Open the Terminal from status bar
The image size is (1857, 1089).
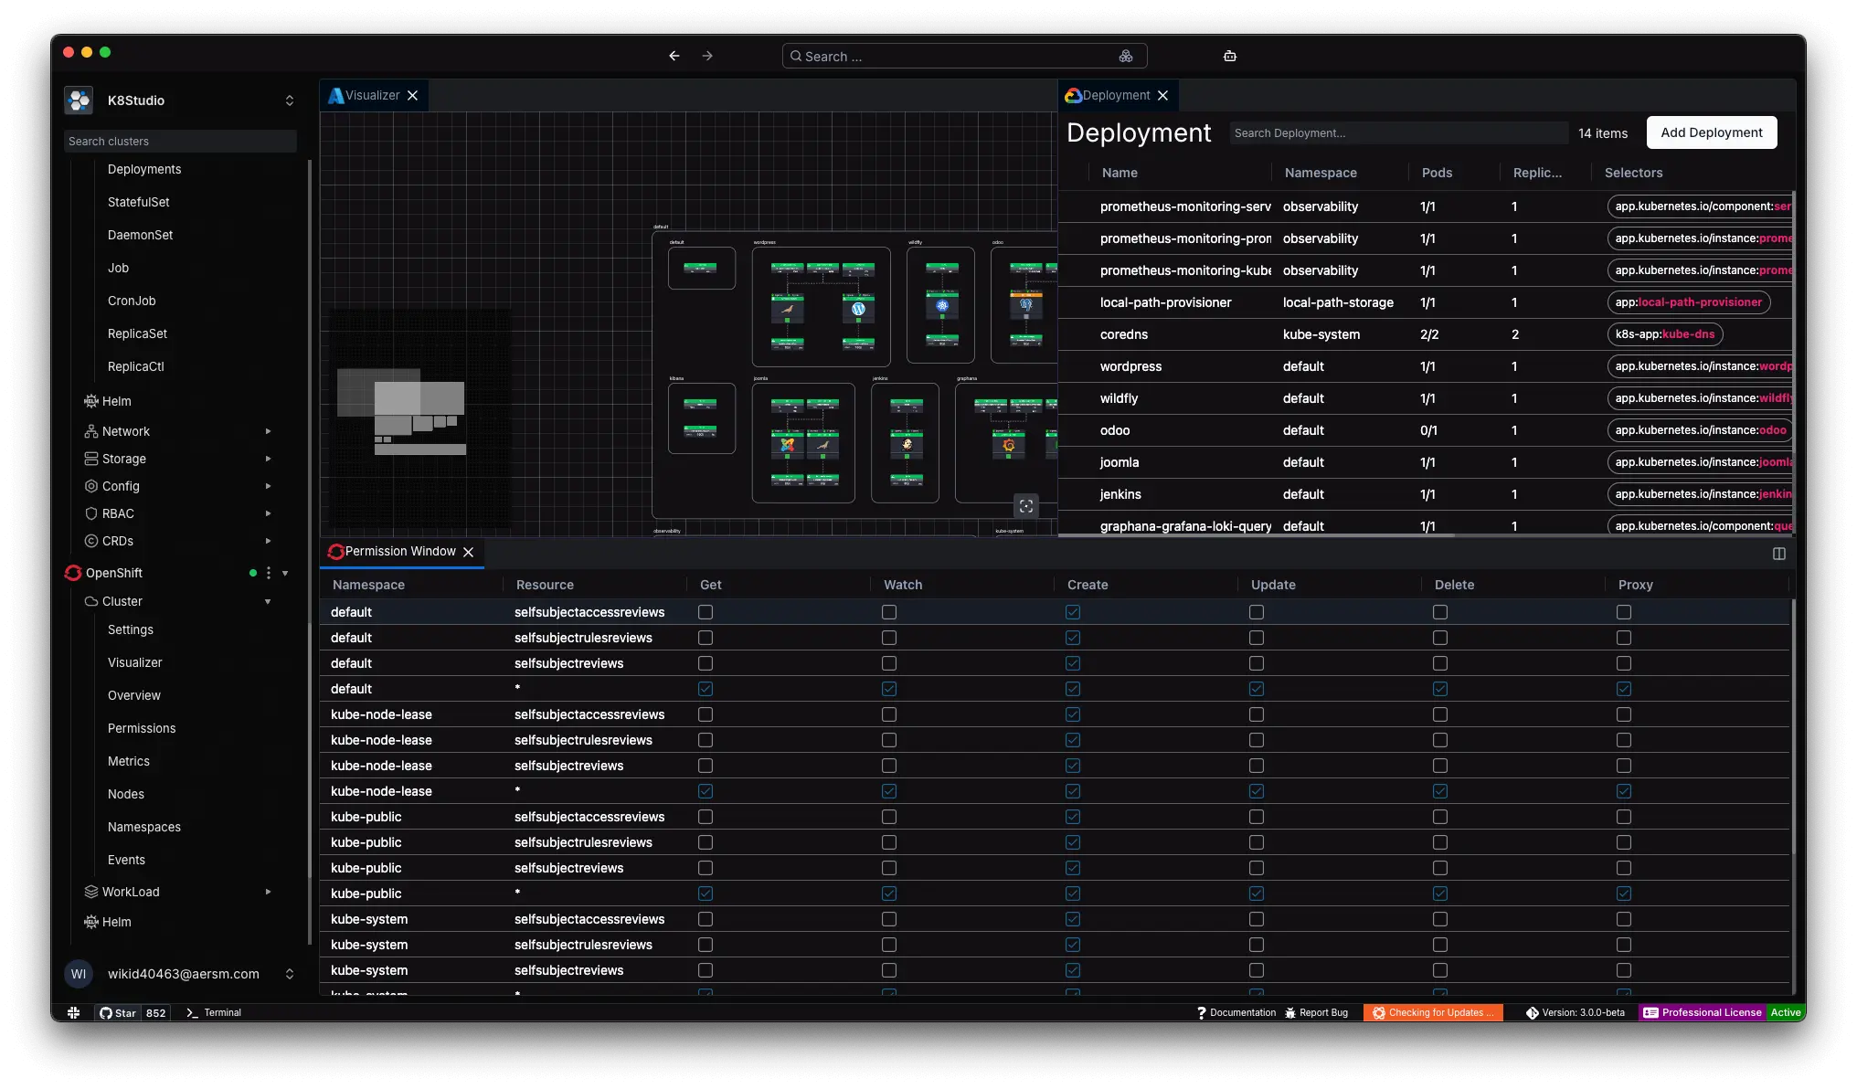pos(214,1012)
